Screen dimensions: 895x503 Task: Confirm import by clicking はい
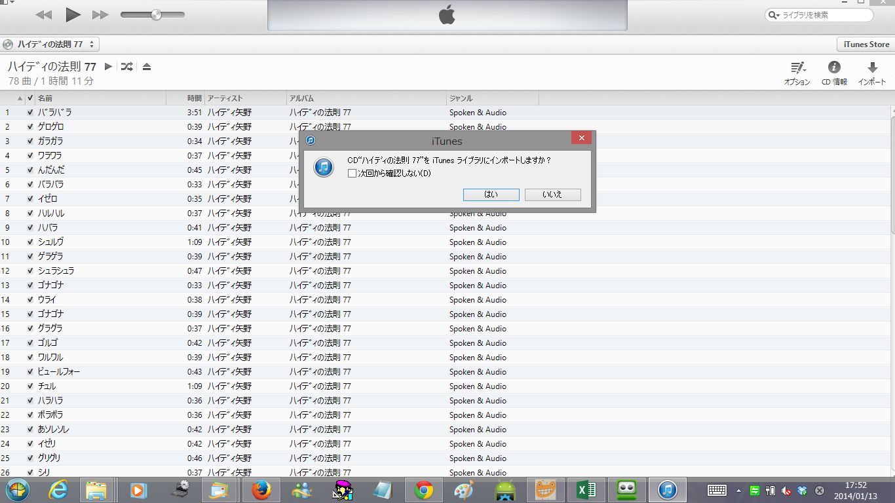[x=491, y=194]
